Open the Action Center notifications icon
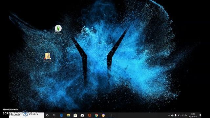Image resolution: width=210 pixels, height=118 pixels. [200, 115]
